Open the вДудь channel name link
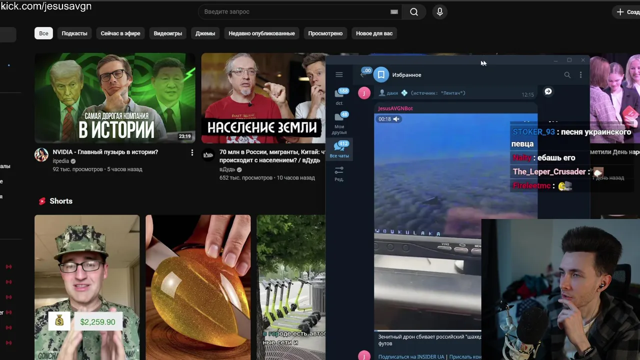This screenshot has height=360, width=640. (x=227, y=169)
